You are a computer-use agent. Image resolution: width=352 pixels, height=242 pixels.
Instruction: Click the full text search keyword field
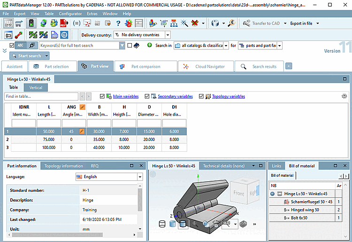78,46
